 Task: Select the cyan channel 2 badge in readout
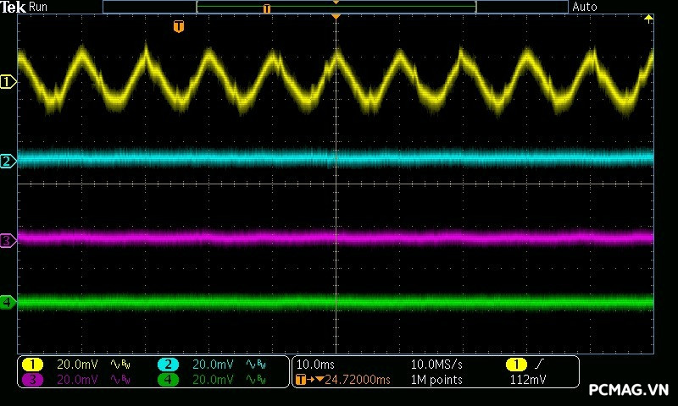click(x=168, y=365)
